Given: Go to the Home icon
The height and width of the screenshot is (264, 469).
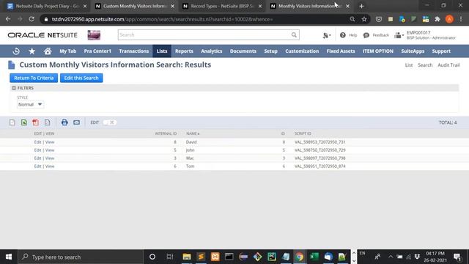Looking at the screenshot, I should point(48,51).
